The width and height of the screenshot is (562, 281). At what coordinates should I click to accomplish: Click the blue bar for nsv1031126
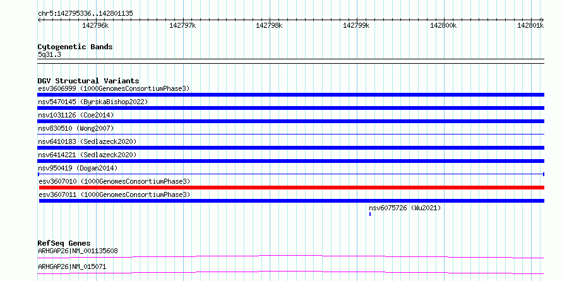[290, 121]
